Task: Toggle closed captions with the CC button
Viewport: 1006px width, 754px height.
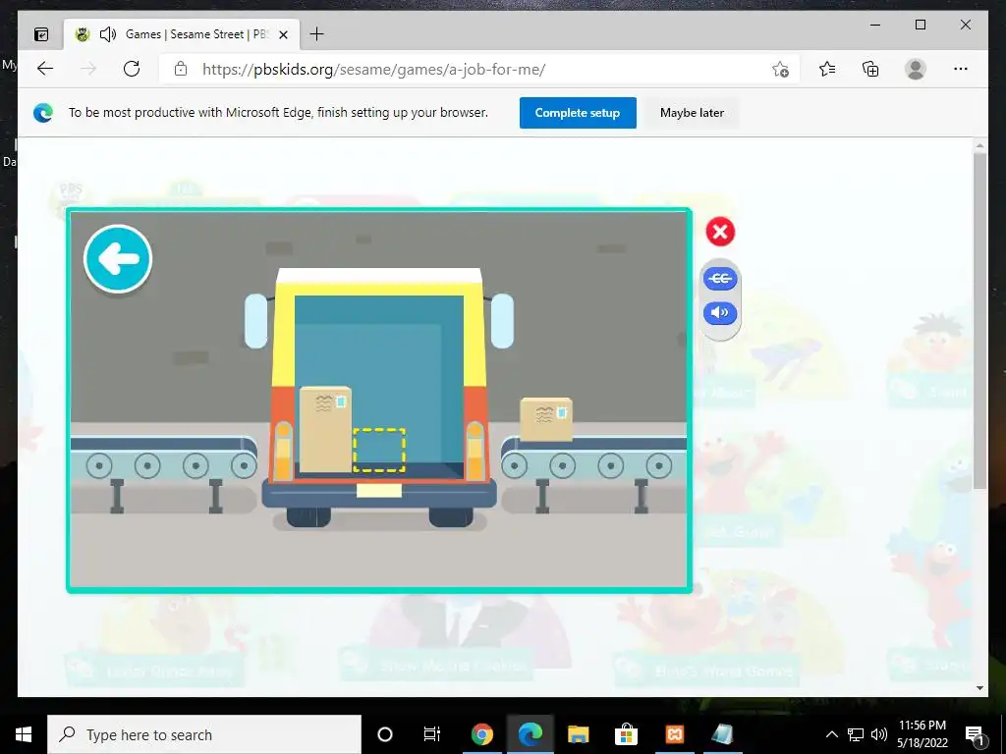Action: coord(720,279)
